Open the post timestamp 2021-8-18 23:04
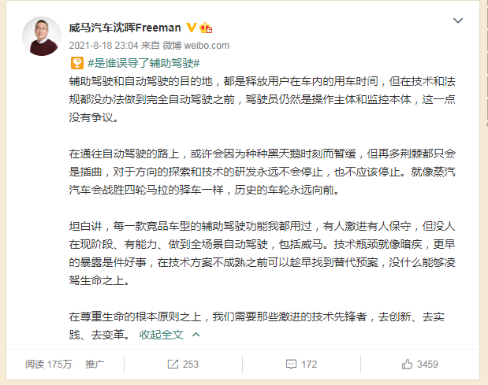Screen dimensions: 488x385 point(103,46)
